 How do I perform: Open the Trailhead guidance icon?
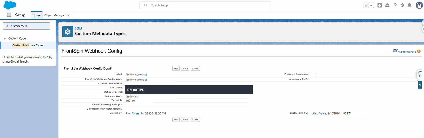tap(387, 5)
